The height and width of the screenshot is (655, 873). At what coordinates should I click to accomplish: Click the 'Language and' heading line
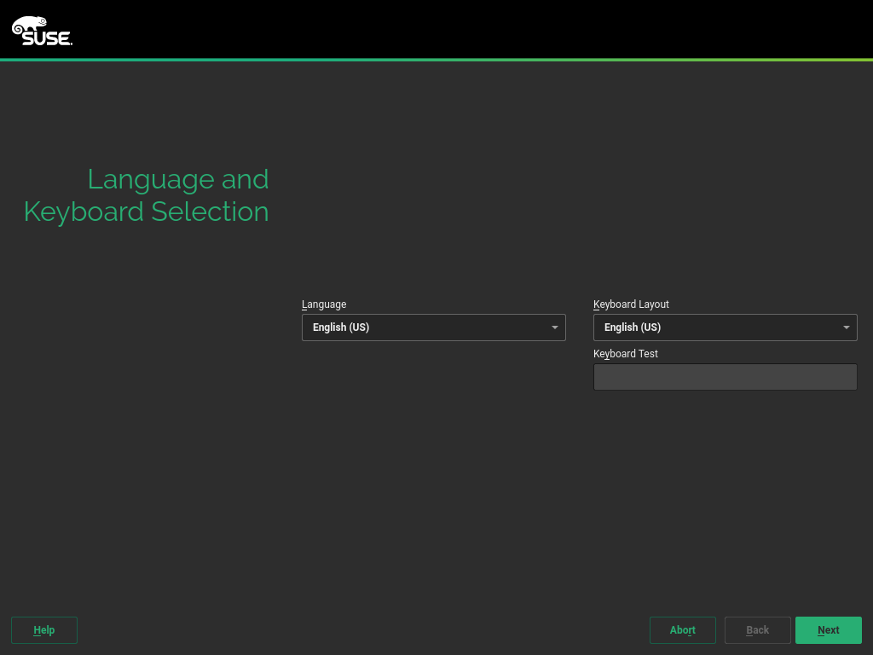point(178,179)
